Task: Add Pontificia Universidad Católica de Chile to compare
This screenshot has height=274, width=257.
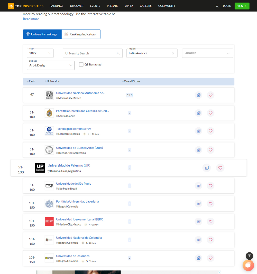Action: [199, 113]
